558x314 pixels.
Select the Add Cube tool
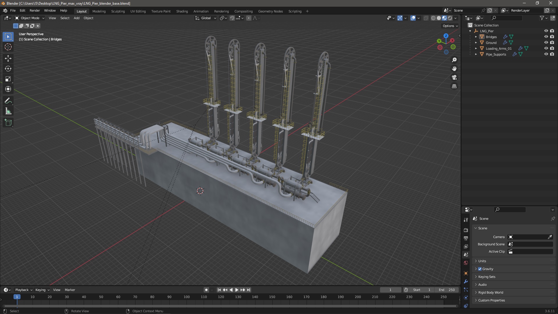coord(8,123)
